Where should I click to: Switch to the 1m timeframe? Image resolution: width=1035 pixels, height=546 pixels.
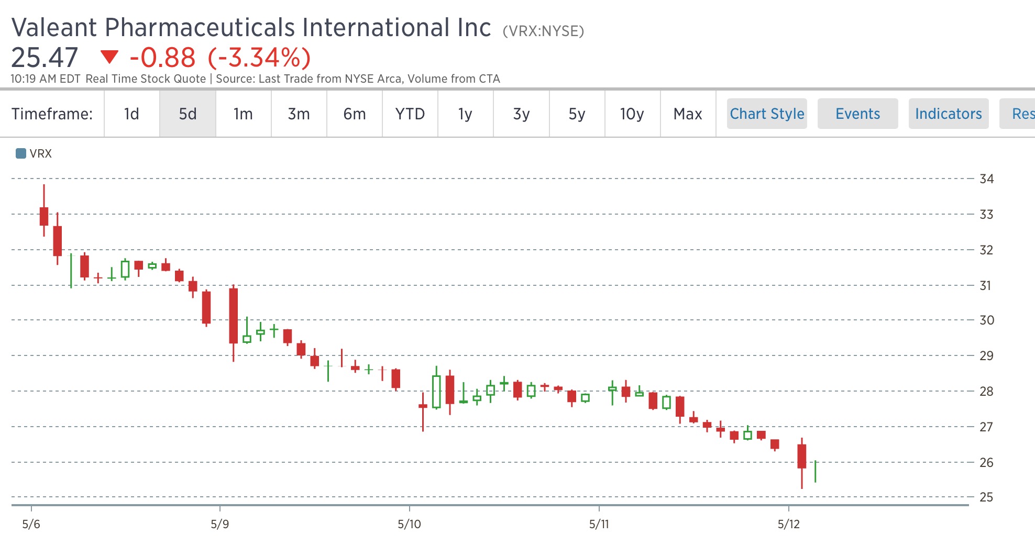(243, 114)
